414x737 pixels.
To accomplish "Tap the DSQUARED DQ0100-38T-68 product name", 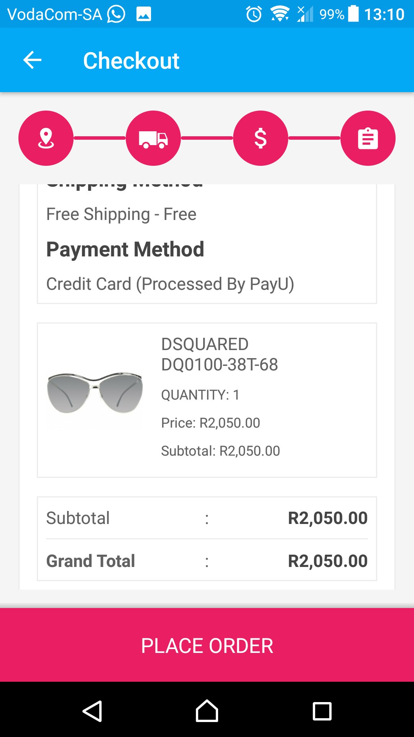I will (219, 354).
